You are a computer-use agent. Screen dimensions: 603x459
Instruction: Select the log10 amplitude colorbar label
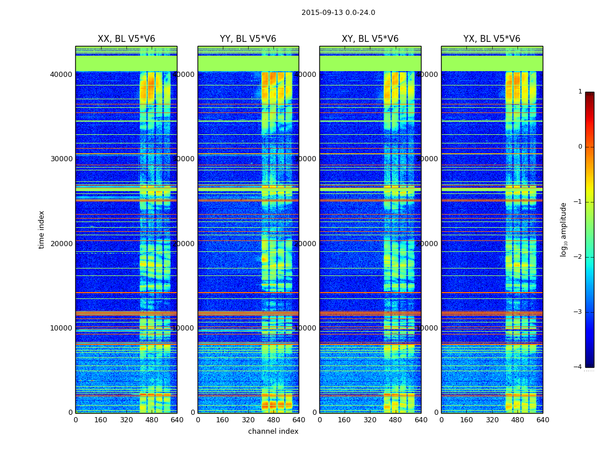pyautogui.click(x=563, y=229)
